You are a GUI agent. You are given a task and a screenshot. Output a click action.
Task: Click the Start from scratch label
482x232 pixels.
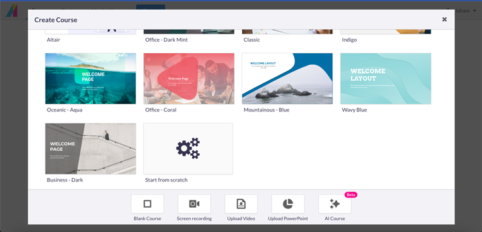pyautogui.click(x=166, y=180)
